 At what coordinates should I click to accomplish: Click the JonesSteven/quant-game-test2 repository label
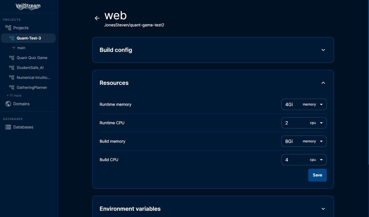point(134,25)
